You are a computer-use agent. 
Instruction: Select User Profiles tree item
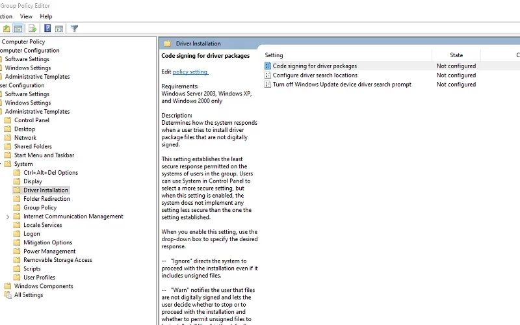point(39,278)
